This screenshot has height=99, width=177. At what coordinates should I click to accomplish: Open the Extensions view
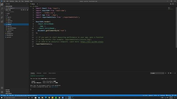pyautogui.click(x=2, y=21)
